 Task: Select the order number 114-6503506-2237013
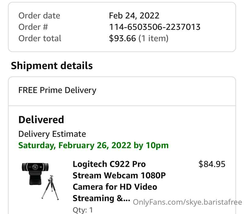[155, 27]
